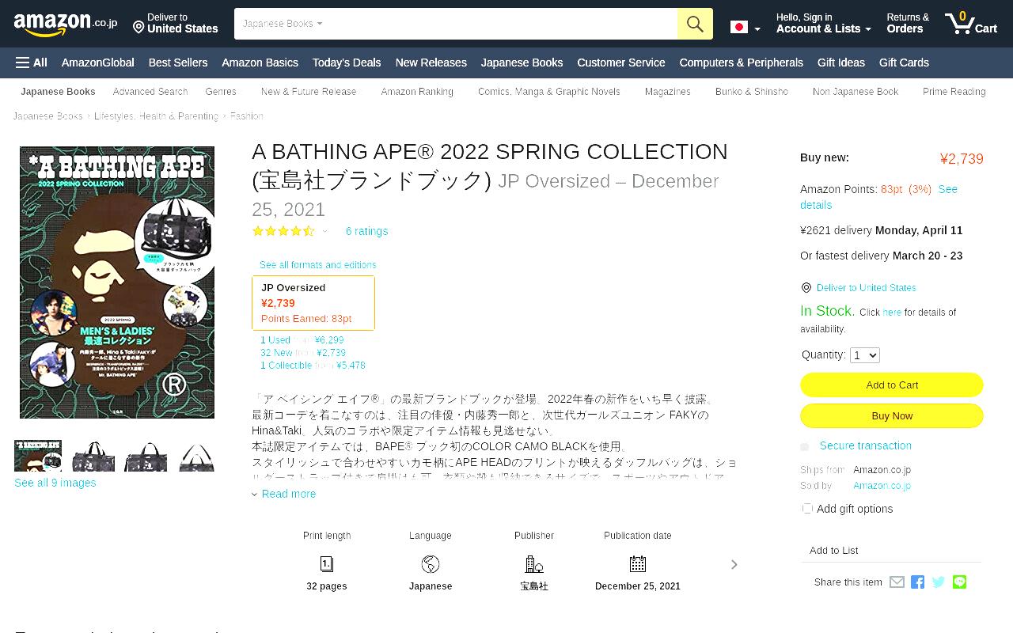Click the Language globe icon
Screen dimensions: 1013x633
tap(431, 564)
